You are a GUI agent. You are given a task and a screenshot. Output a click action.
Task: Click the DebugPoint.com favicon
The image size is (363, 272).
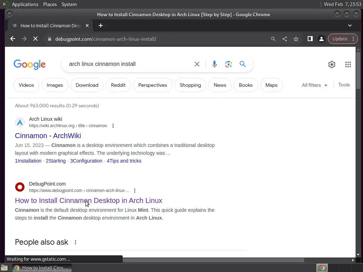20,187
